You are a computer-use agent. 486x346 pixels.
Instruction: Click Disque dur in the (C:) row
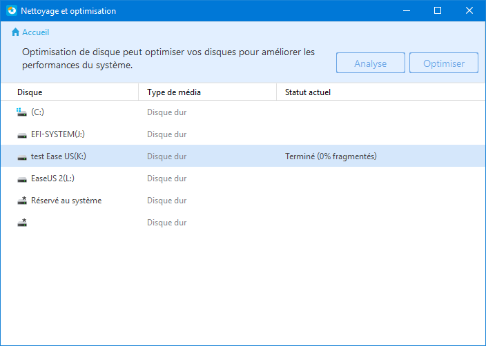(167, 112)
